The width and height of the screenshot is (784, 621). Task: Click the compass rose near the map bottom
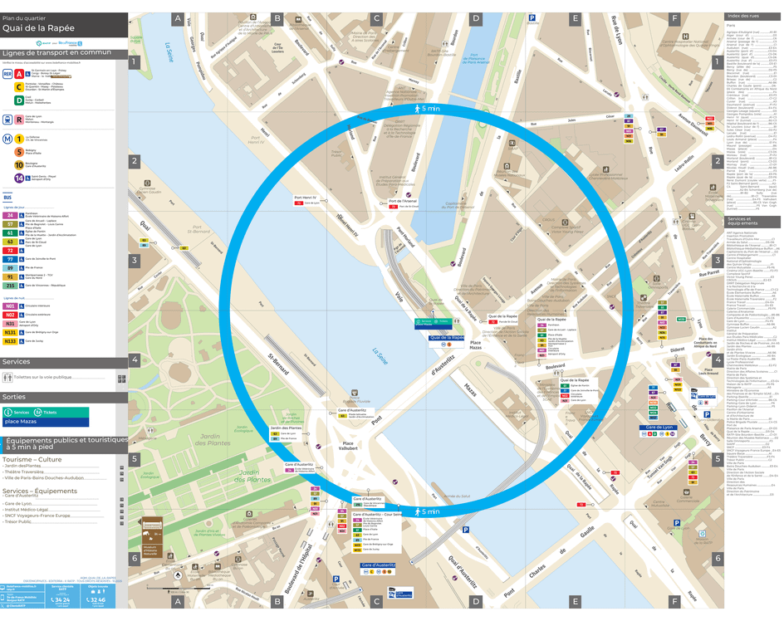coord(178,575)
